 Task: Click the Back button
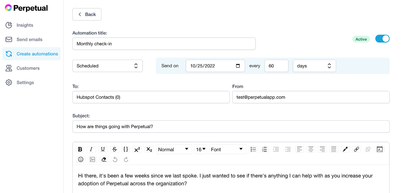point(87,14)
